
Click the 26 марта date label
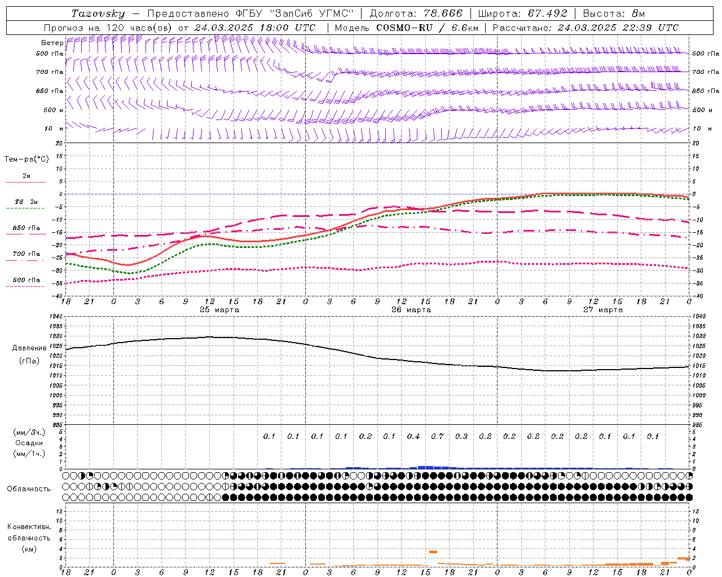[411, 310]
